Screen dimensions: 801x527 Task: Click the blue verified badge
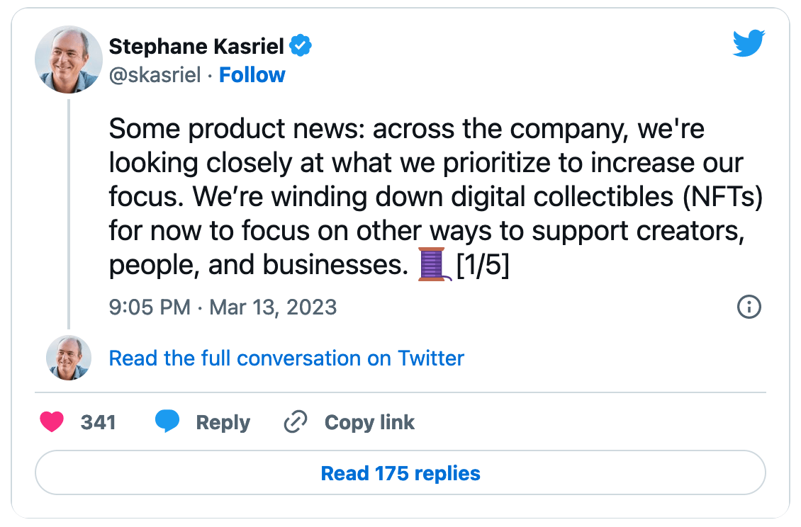(302, 47)
